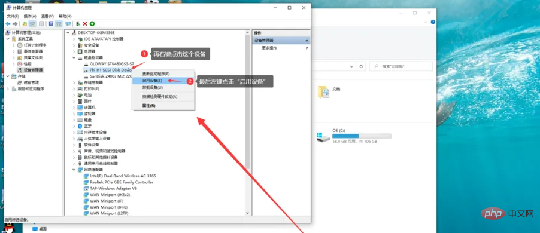540x233 pixels.
Task: Select Phi H1 SCSI Disk Device
Action: [111, 70]
